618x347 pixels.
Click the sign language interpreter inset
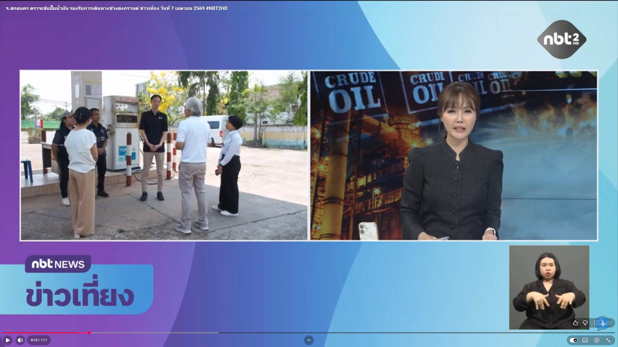[x=549, y=287]
